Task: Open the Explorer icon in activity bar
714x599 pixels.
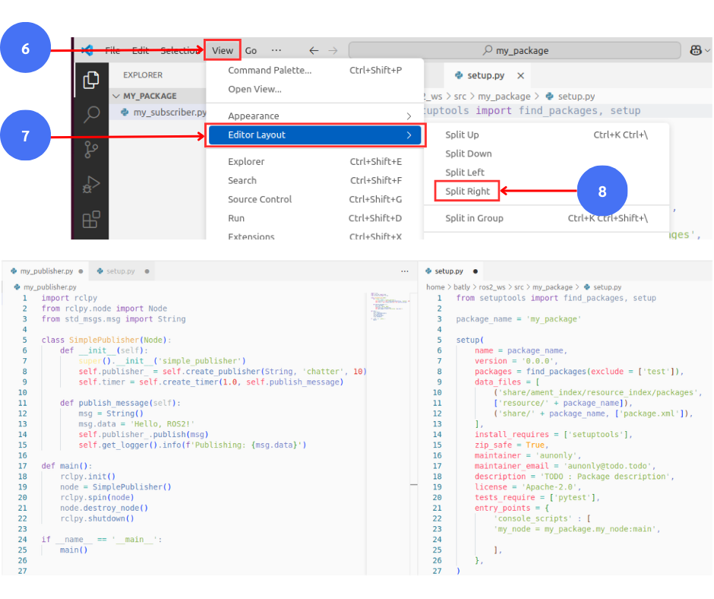Action: (91, 79)
